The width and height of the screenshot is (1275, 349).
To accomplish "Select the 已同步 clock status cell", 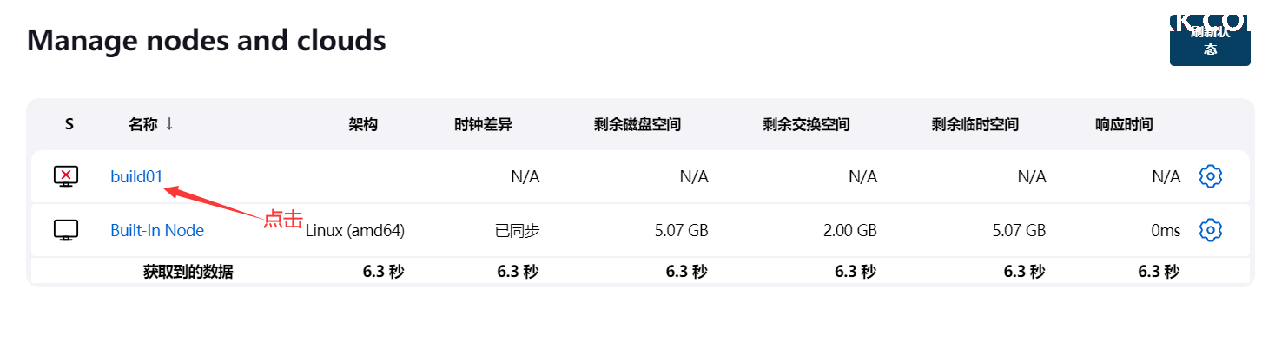I will pyautogui.click(x=518, y=231).
